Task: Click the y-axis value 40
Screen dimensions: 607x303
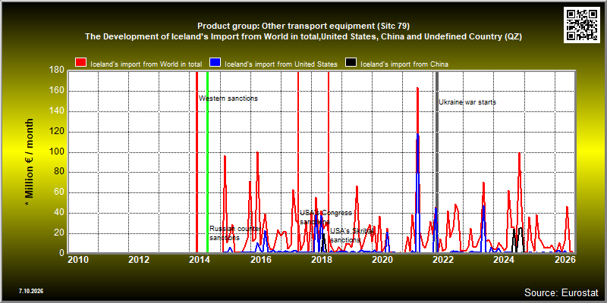Action: pos(59,213)
